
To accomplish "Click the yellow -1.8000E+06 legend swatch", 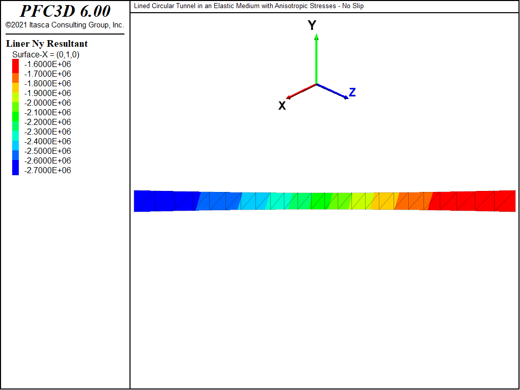I will tap(16, 87).
